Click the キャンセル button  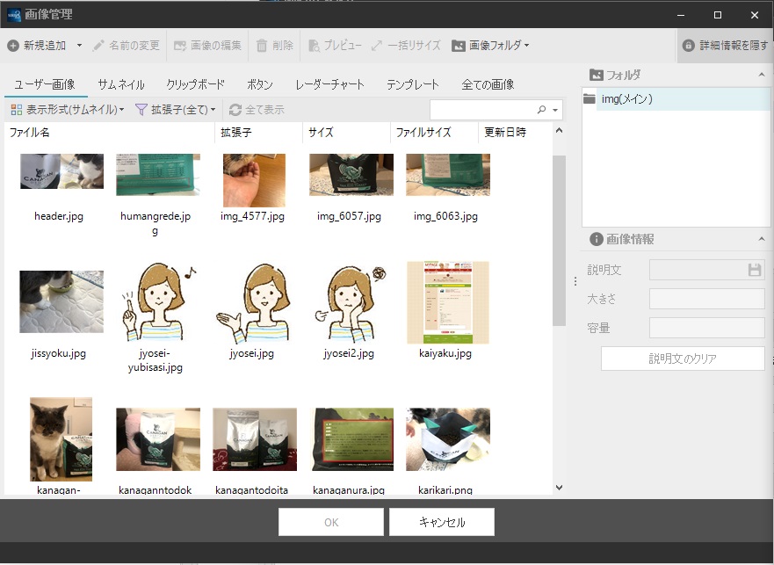442,522
